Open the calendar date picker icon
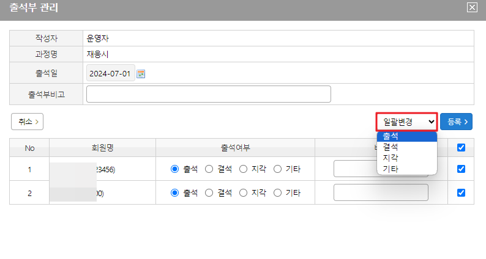The height and width of the screenshot is (259, 486). (141, 74)
